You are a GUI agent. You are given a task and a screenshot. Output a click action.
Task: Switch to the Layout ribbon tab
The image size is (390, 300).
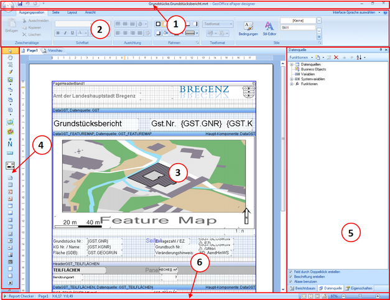[x=72, y=12]
